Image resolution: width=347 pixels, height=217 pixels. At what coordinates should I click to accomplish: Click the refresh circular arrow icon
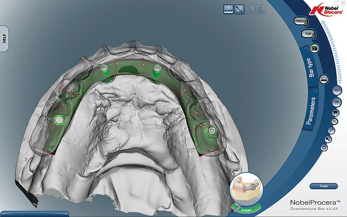pyautogui.click(x=324, y=147)
